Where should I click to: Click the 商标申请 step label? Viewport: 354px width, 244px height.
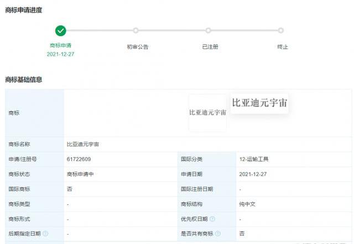60,45
